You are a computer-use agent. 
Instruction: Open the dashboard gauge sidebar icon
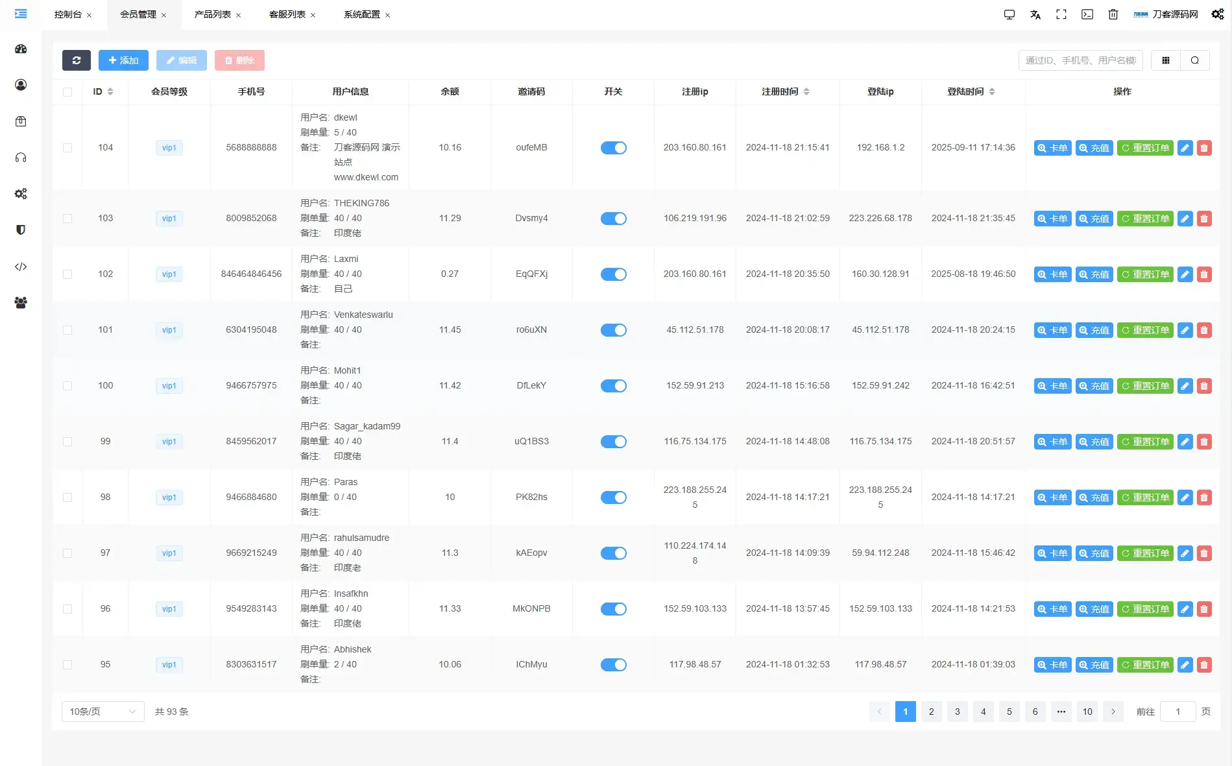21,49
